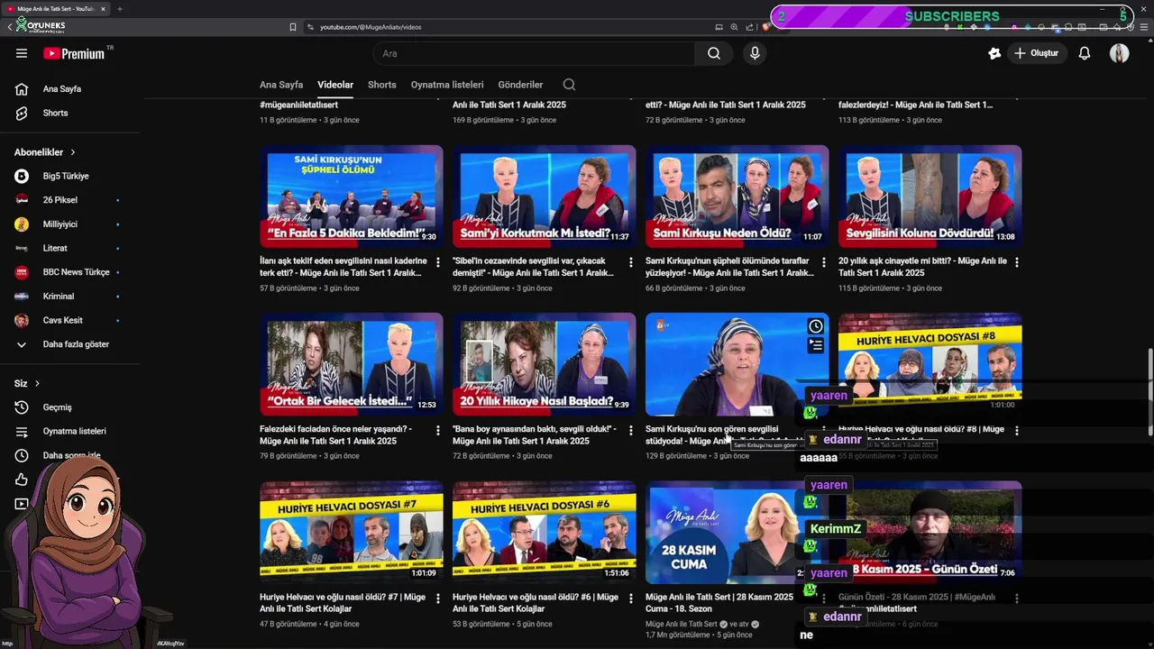The image size is (1154, 649).
Task: Open the Gönderiler tab
Action: click(521, 85)
